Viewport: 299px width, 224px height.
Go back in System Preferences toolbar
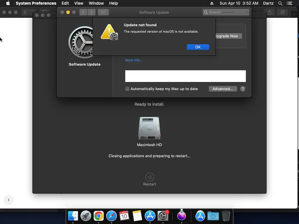(83, 12)
